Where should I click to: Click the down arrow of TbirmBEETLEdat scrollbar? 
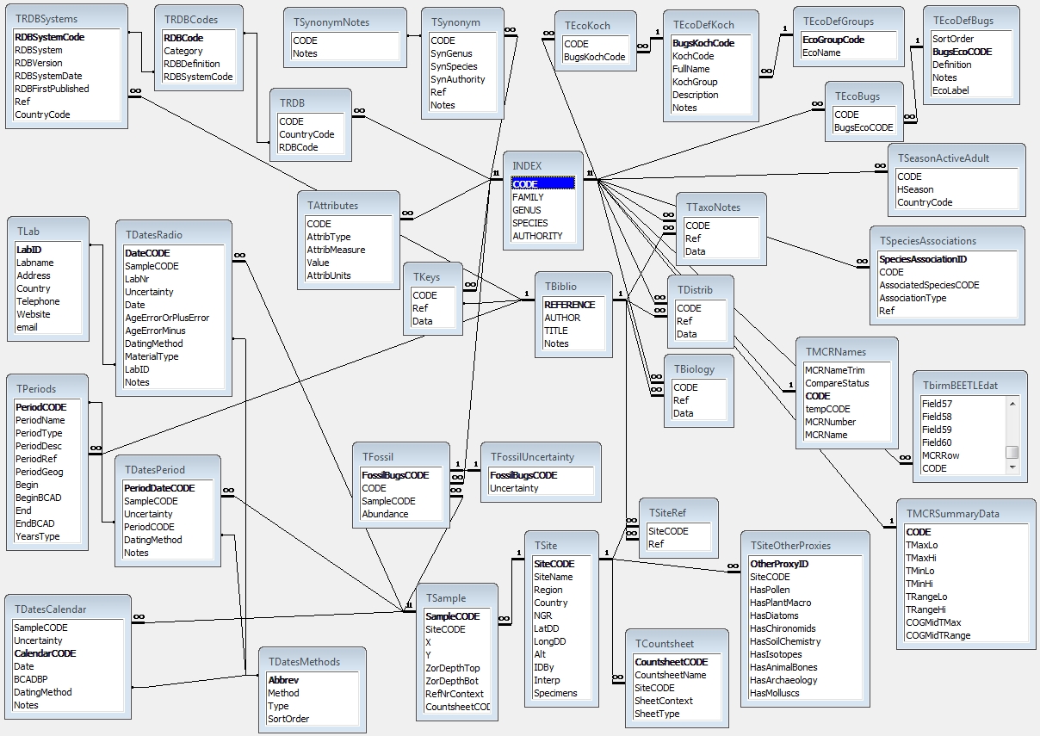(1012, 468)
